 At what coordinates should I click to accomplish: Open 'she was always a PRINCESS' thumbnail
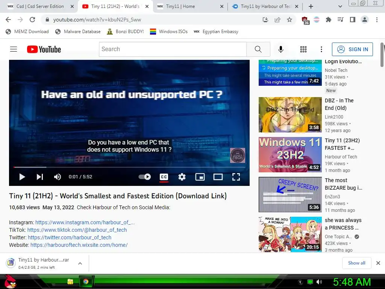[x=290, y=234]
